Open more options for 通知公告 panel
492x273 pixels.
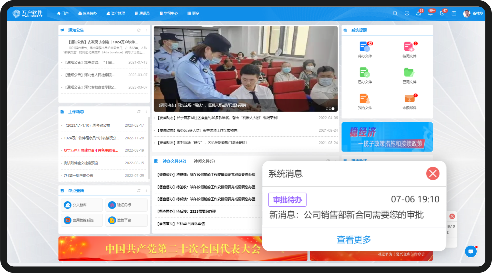pos(146,30)
